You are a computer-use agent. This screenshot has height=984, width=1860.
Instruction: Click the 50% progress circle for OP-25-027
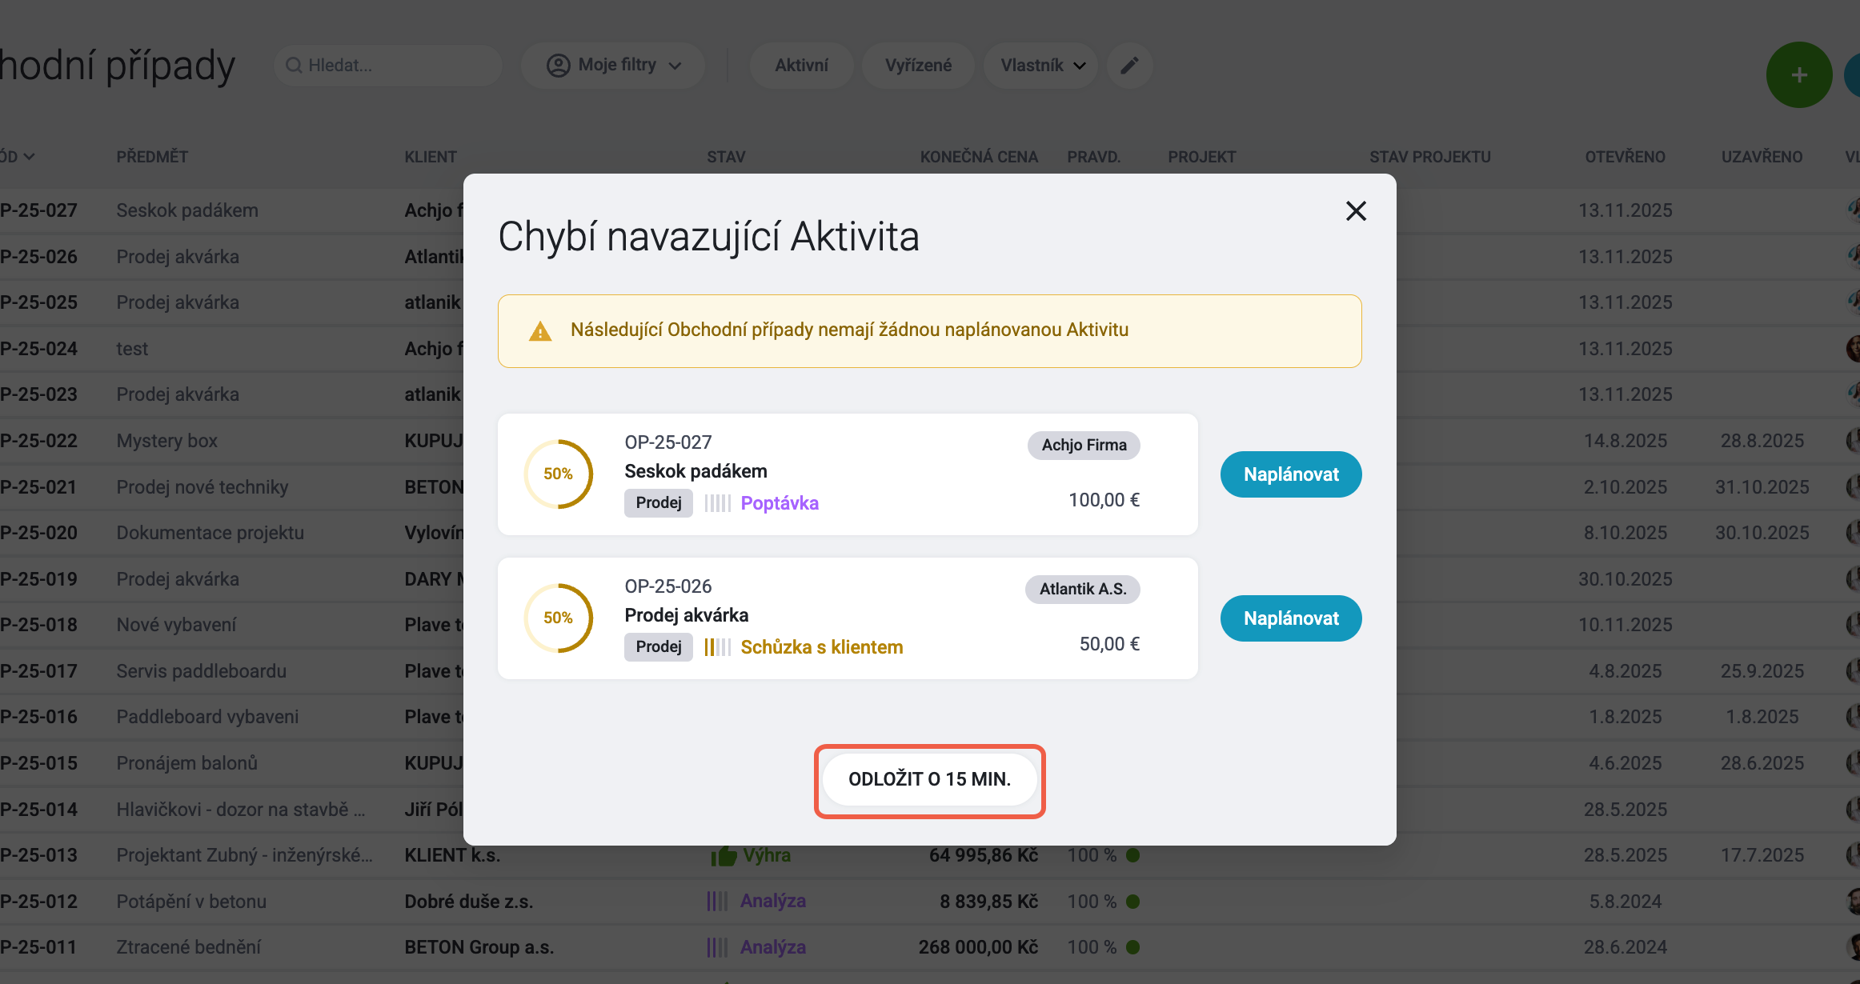click(x=558, y=474)
